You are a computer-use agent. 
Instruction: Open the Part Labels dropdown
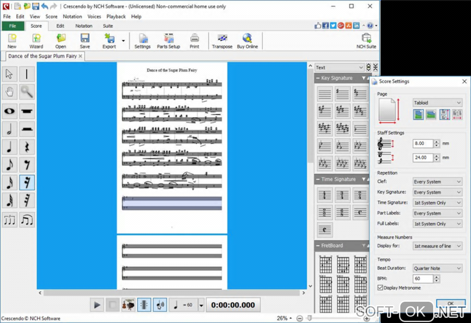click(x=437, y=213)
